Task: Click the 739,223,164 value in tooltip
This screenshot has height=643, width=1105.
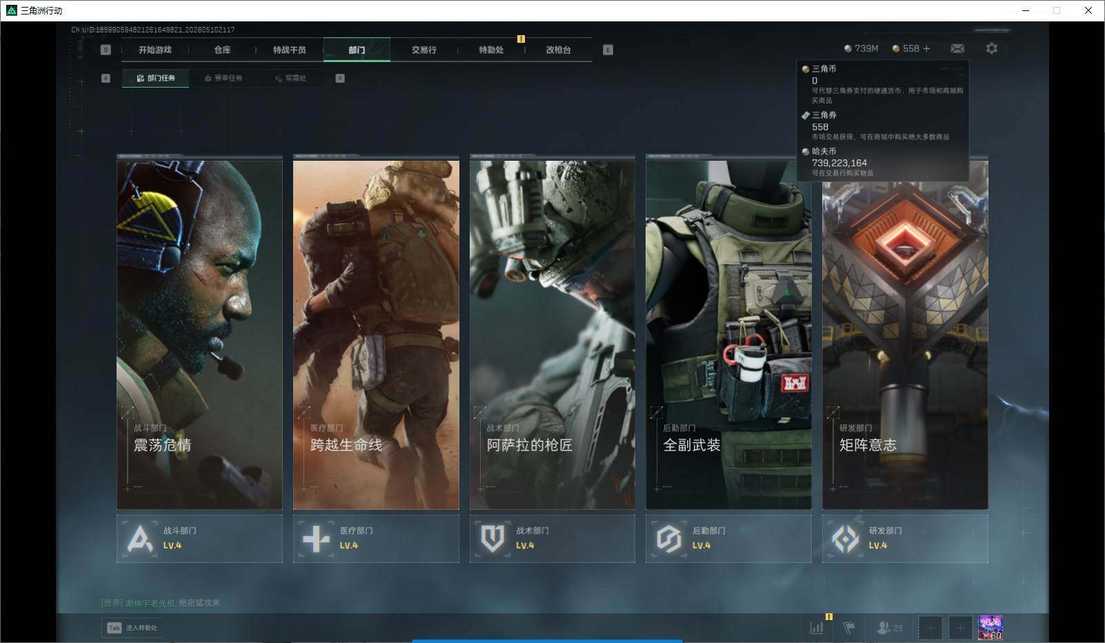Action: pyautogui.click(x=839, y=163)
